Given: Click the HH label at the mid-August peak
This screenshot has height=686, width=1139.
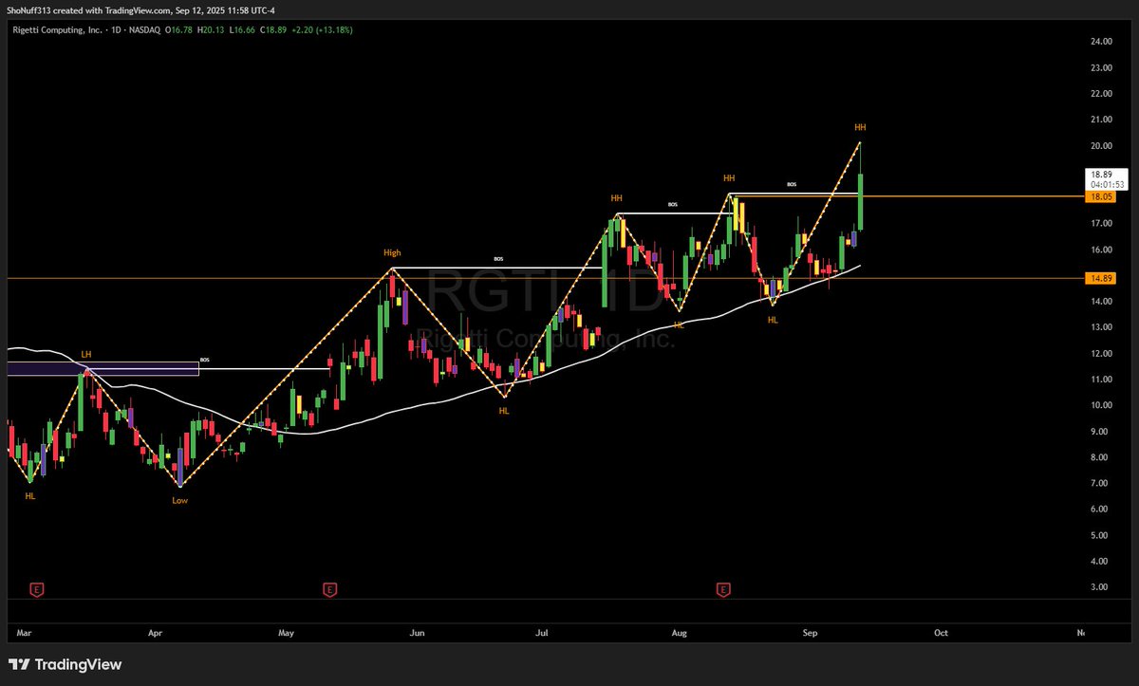Looking at the screenshot, I should tap(729, 177).
